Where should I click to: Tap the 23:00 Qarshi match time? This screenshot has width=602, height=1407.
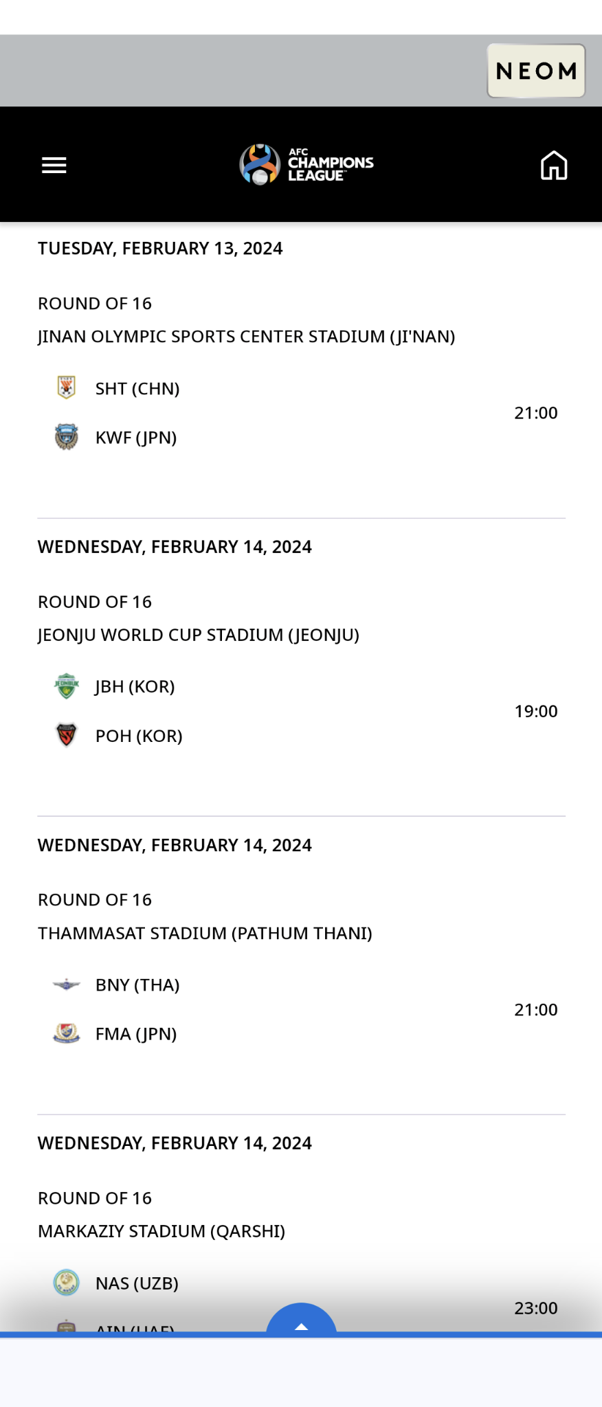coord(535,1308)
